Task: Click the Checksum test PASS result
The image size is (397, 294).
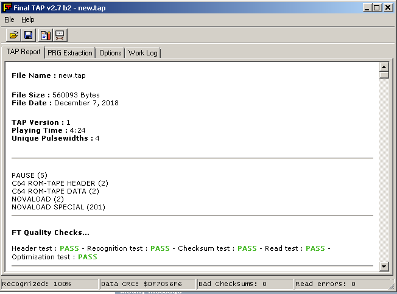Action: (x=247, y=248)
